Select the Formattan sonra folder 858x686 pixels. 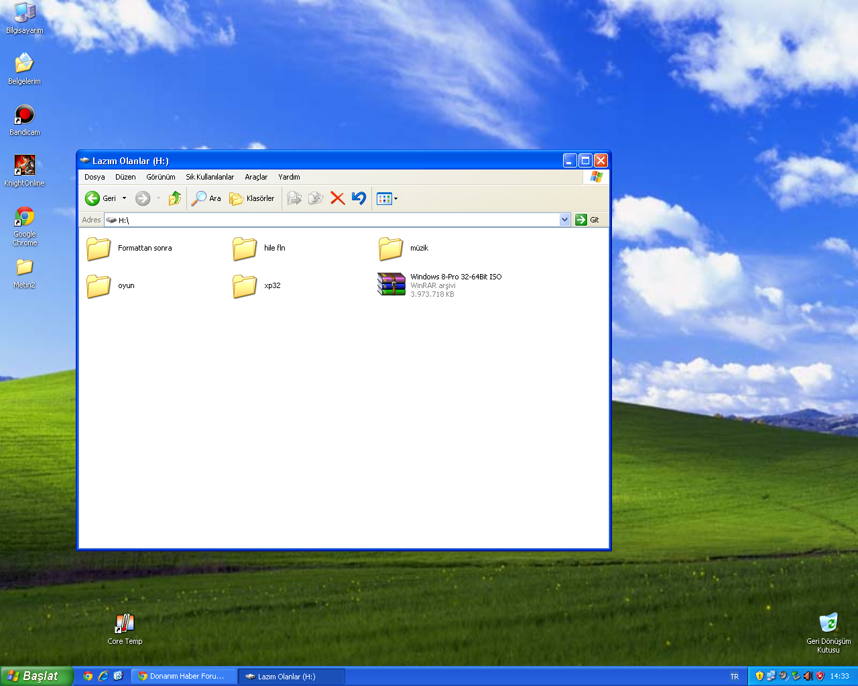click(x=129, y=249)
